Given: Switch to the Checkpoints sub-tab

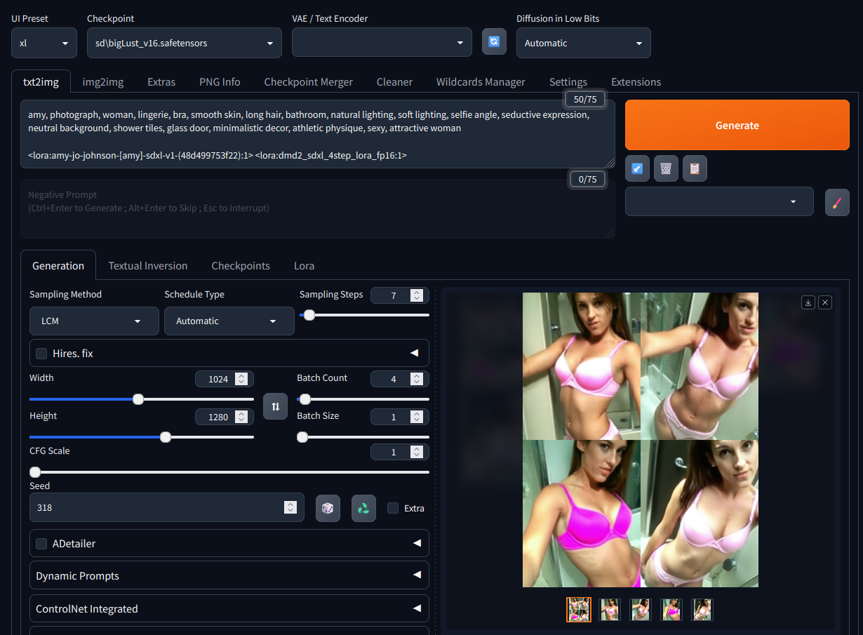Looking at the screenshot, I should pos(241,266).
